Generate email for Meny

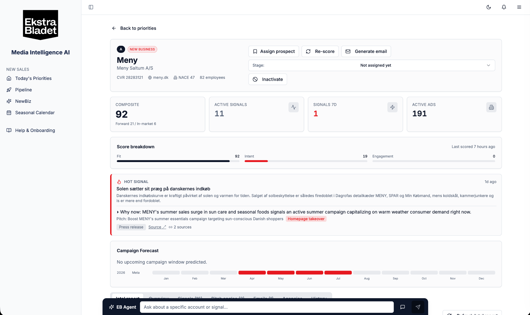pyautogui.click(x=366, y=52)
